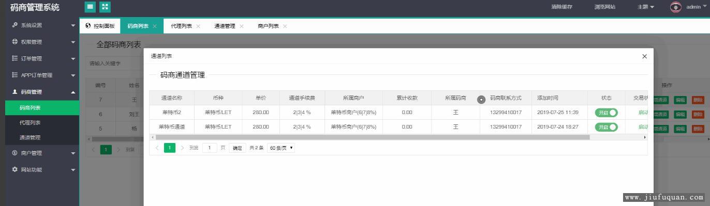Click the admin avatar picture
Viewport: 710px width, 206px height.
[x=676, y=7]
